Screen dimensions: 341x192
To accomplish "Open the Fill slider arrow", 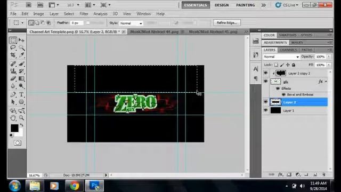I will click(329, 65).
